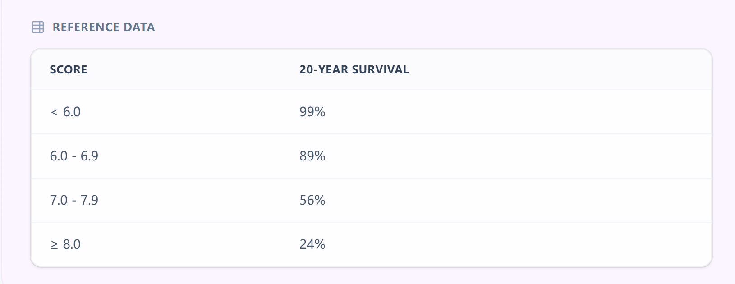Click the word DATA in the section heading

(139, 27)
